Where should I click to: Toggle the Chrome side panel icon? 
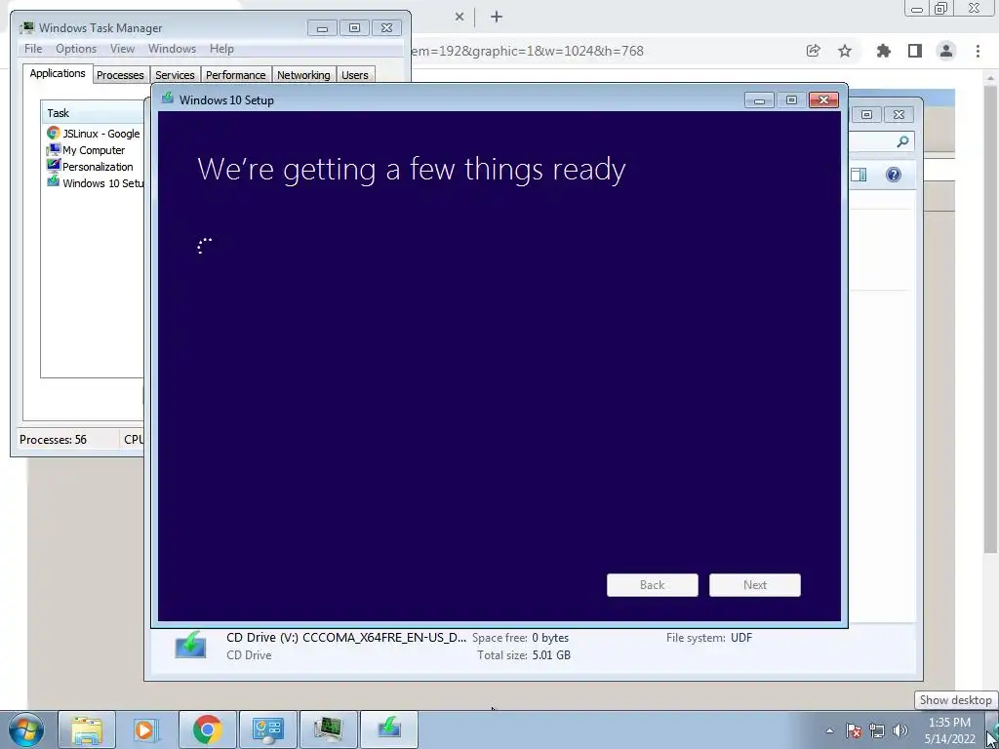click(915, 51)
